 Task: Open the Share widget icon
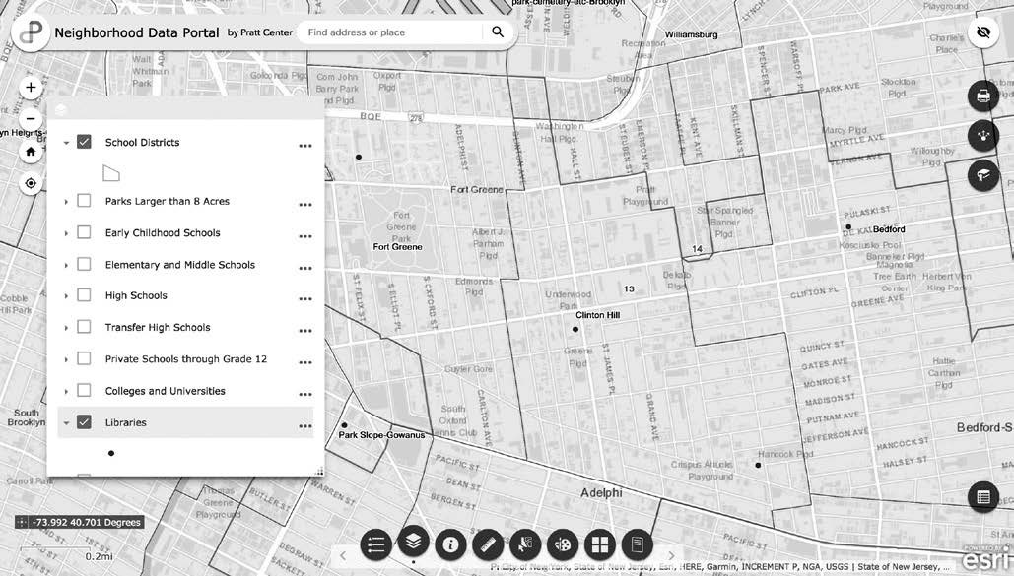tap(982, 136)
